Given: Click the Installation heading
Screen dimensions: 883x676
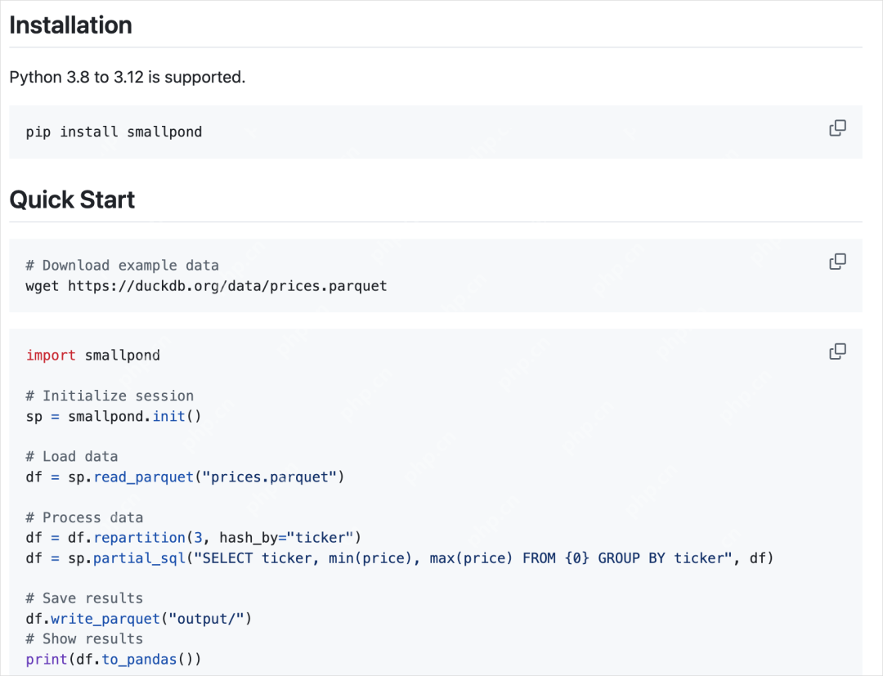Looking at the screenshot, I should [71, 25].
